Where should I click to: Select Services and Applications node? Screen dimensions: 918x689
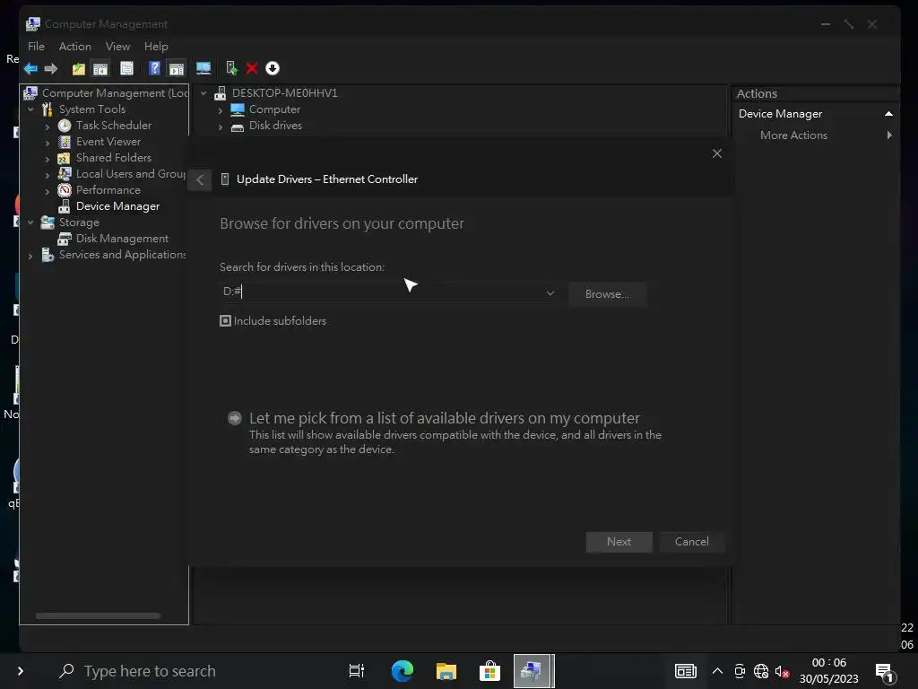122,255
